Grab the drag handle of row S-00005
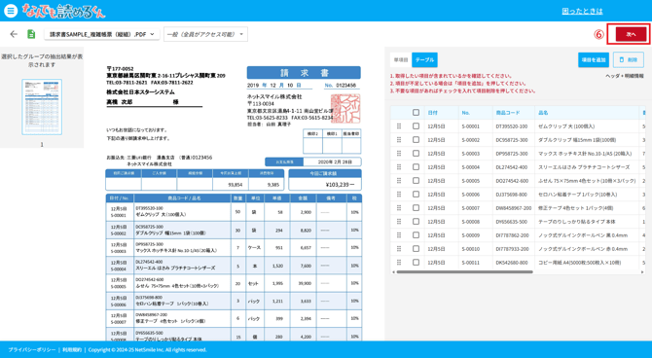 point(399,180)
